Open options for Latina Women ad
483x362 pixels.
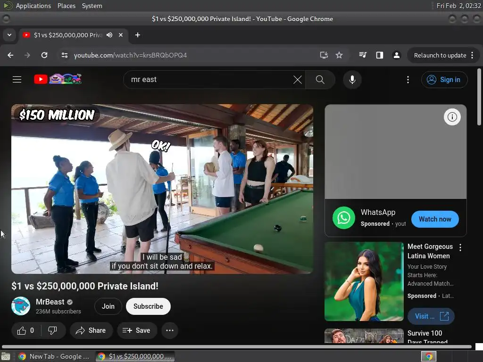click(460, 247)
